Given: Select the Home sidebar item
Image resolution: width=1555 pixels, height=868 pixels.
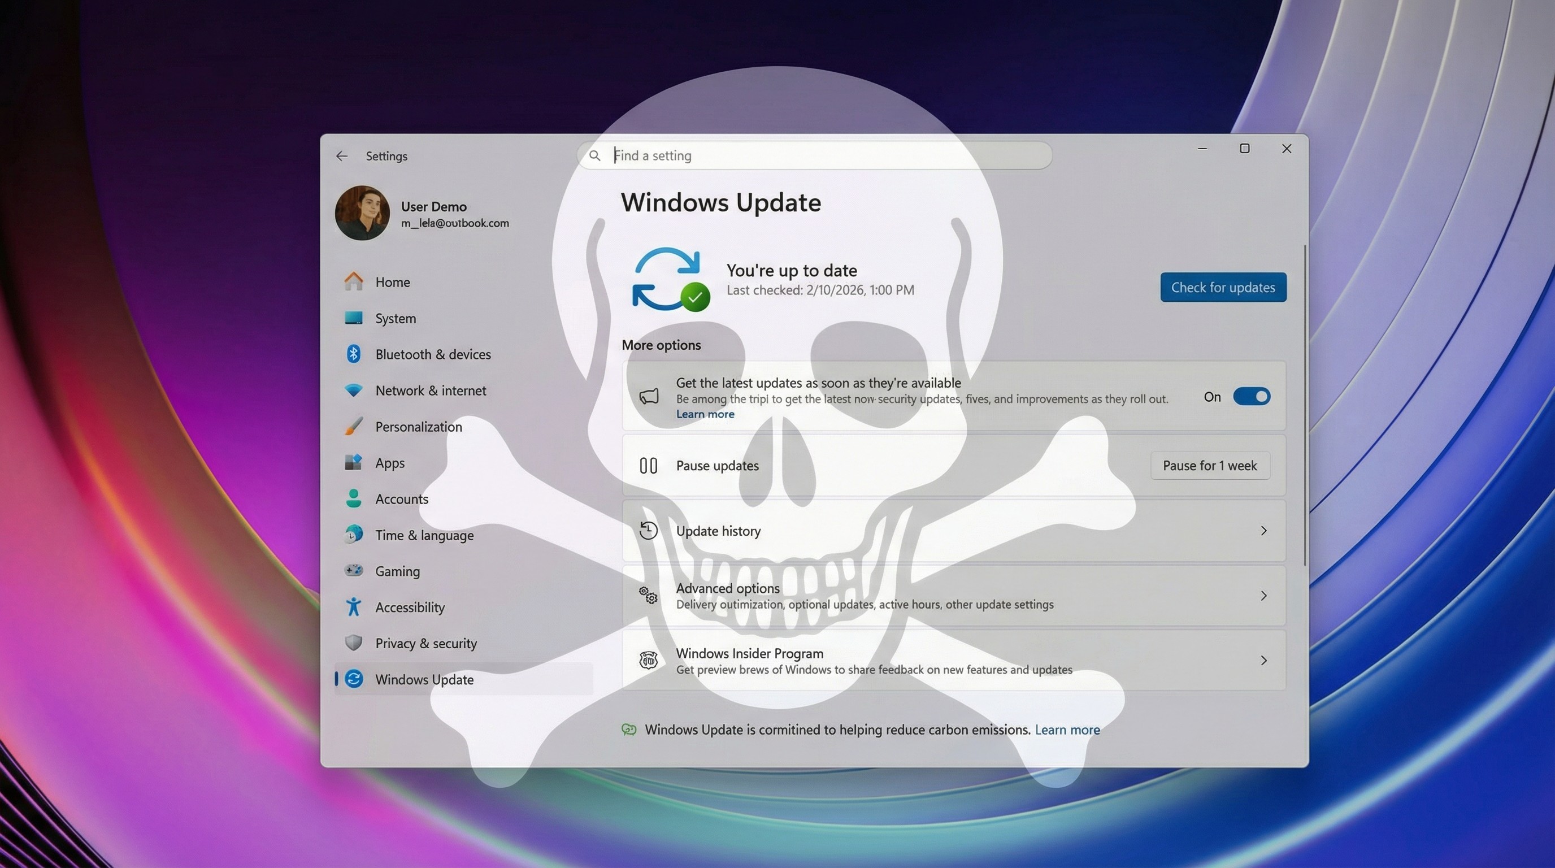Looking at the screenshot, I should click(x=392, y=282).
